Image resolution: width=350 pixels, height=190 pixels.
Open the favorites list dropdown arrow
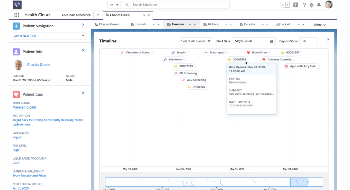coord(287,5)
